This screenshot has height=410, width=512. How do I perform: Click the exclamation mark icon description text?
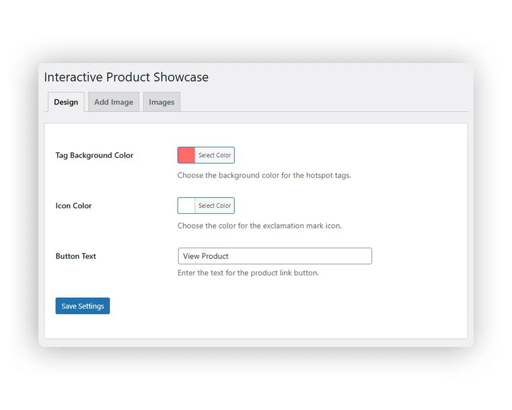click(259, 225)
